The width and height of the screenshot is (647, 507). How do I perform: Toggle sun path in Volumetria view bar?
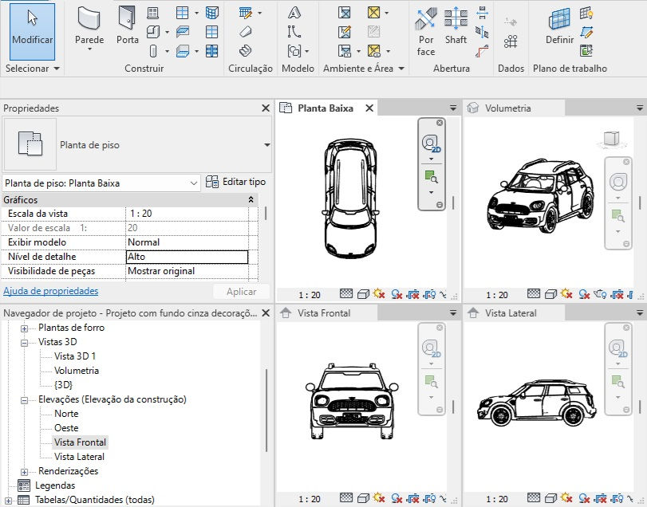click(x=566, y=294)
